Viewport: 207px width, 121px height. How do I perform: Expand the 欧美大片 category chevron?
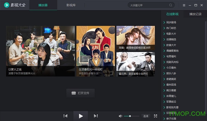click(164, 45)
